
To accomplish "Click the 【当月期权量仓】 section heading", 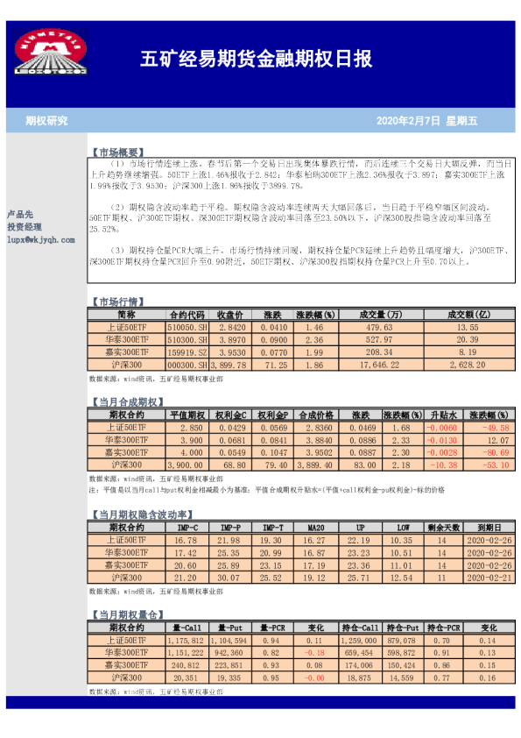I will [x=127, y=614].
